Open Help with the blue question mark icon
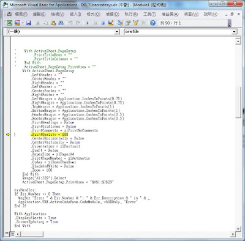The height and width of the screenshot is (241, 245). tap(153, 23)
